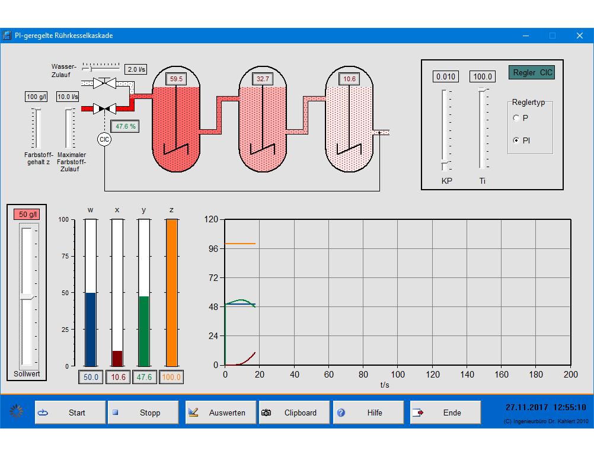Screen dimensions: 594x457
Task: Click the x value box under the bar
Action: point(118,377)
